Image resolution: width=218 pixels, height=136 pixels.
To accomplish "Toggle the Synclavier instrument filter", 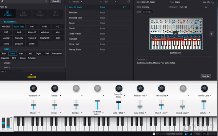I will point(19,44).
